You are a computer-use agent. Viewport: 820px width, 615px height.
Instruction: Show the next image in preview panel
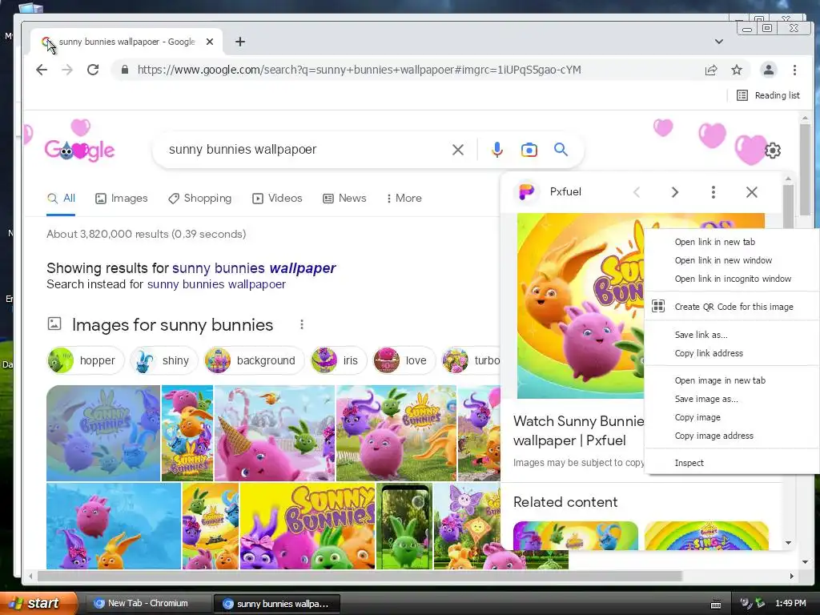[x=674, y=192]
